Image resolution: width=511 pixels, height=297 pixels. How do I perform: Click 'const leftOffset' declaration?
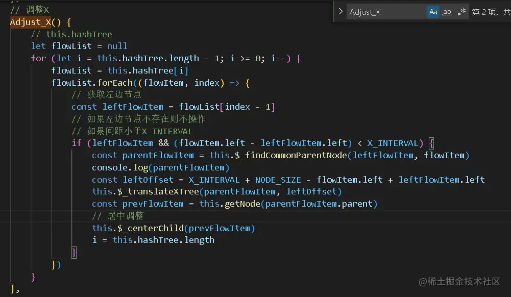[133, 180]
